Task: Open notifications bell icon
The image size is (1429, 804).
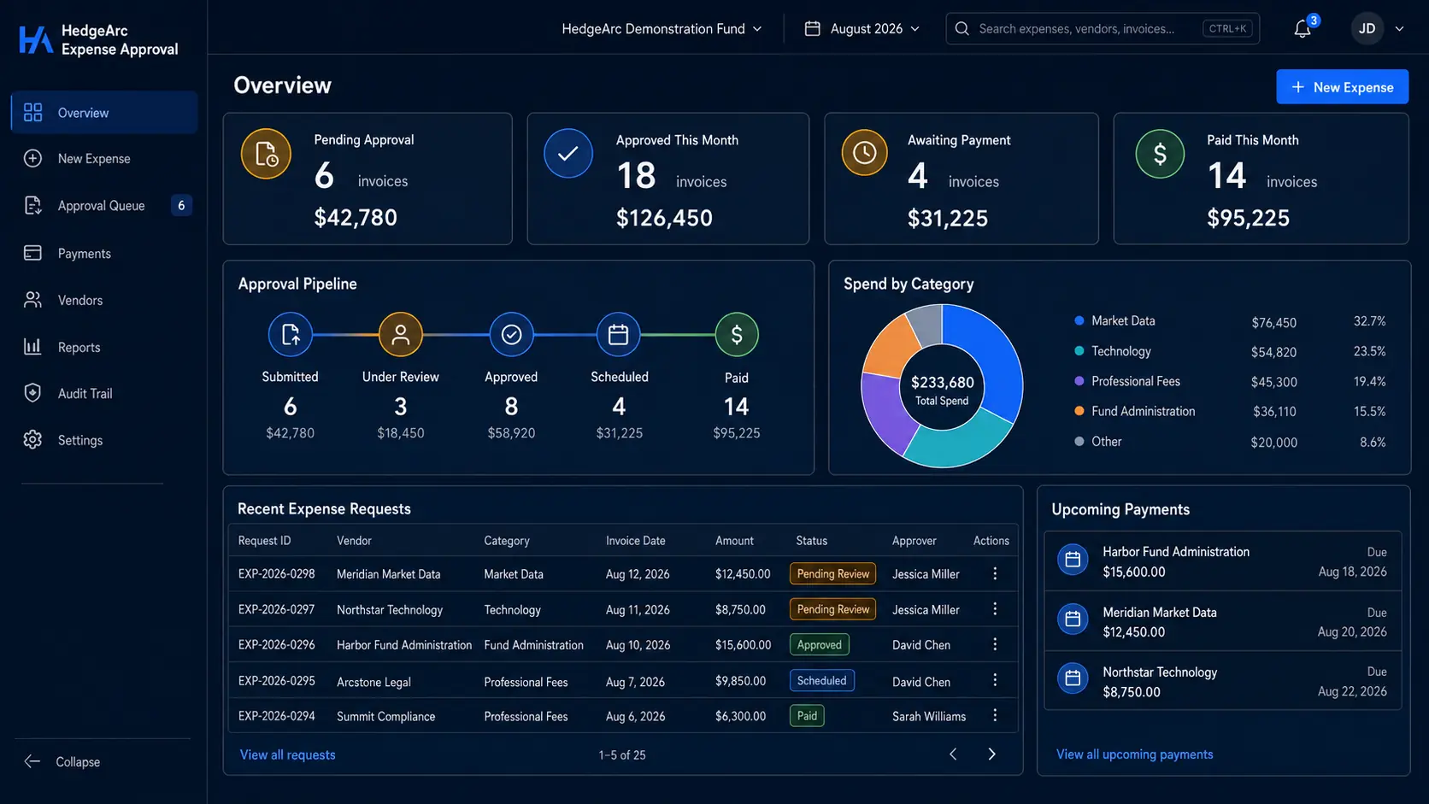Action: [x=1302, y=29]
